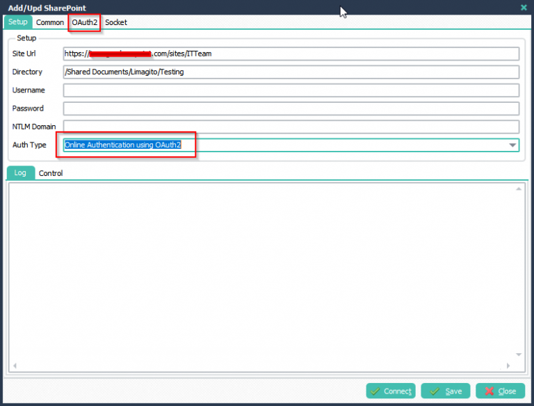Screen dimensions: 534x406
Task: Focus the Username field
Action: click(x=291, y=90)
